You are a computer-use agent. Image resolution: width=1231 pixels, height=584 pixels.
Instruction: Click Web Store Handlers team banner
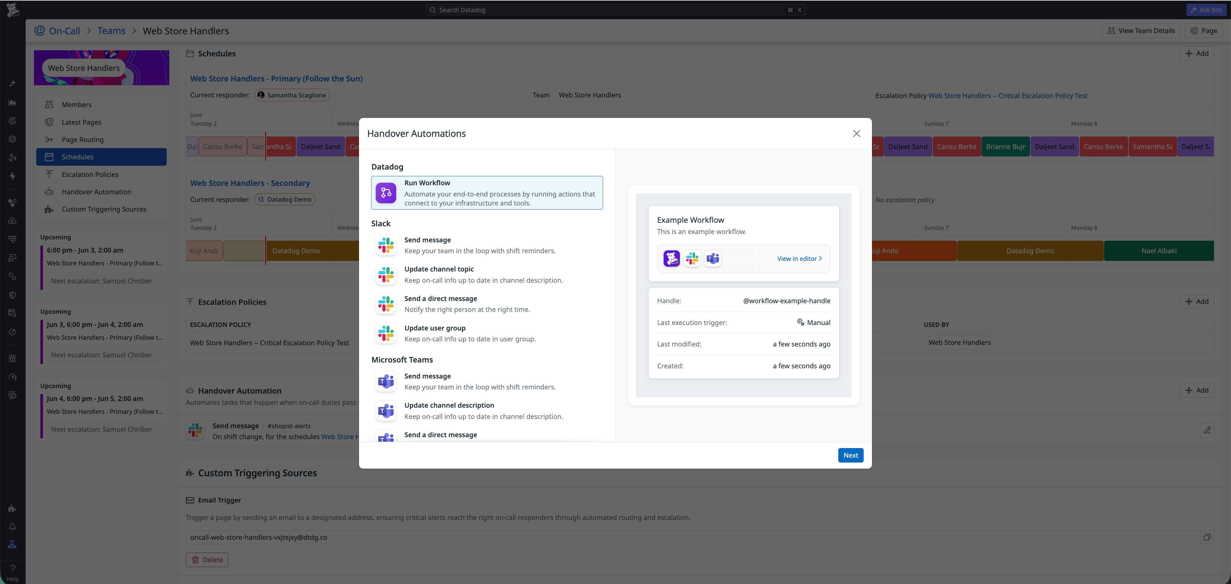click(x=101, y=68)
